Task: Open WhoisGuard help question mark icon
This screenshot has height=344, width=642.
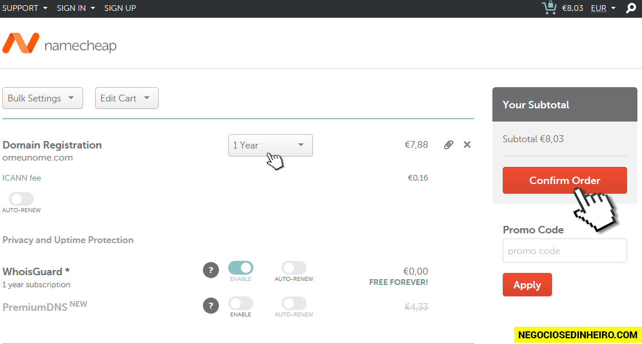Action: pyautogui.click(x=211, y=270)
